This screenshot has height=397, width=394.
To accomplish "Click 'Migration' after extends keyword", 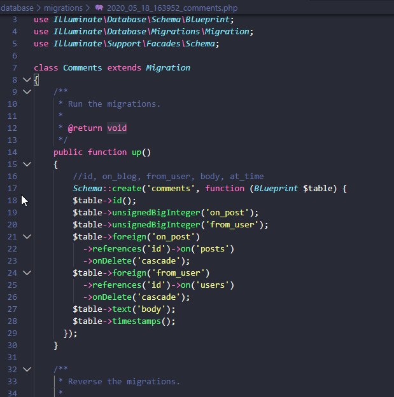I will coord(168,67).
